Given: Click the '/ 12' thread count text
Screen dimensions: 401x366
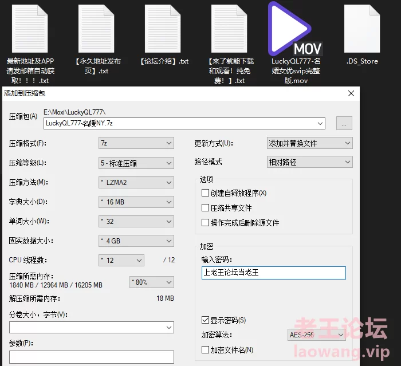Looking at the screenshot, I should 169,260.
